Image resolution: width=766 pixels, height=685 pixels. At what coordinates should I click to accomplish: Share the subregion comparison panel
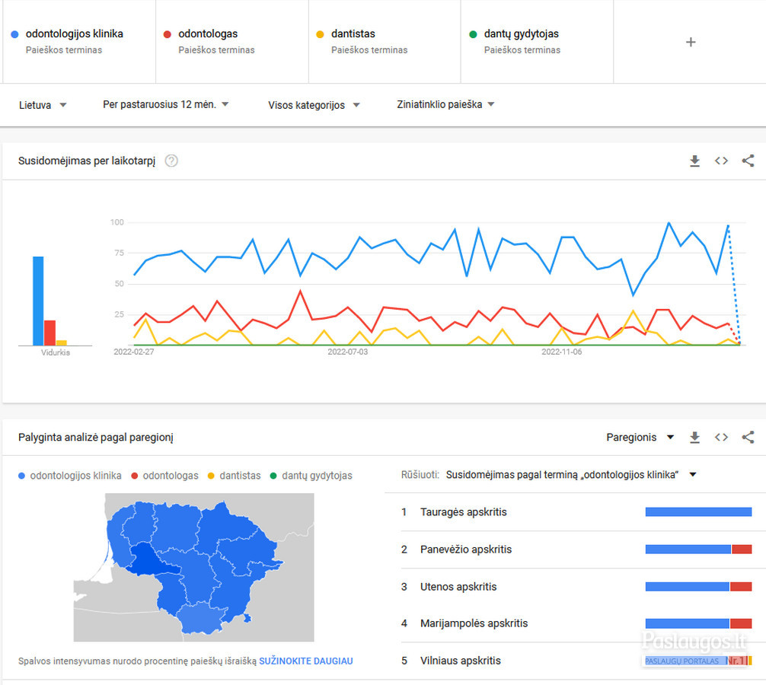tap(748, 437)
